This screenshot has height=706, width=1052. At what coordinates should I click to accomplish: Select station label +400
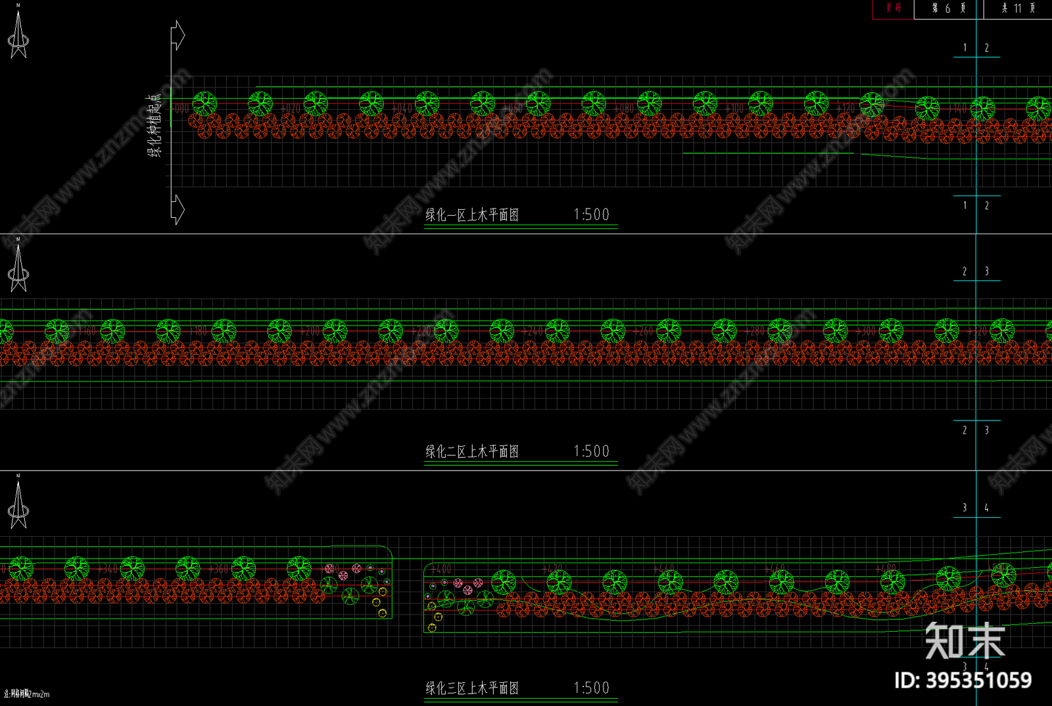coord(441,568)
